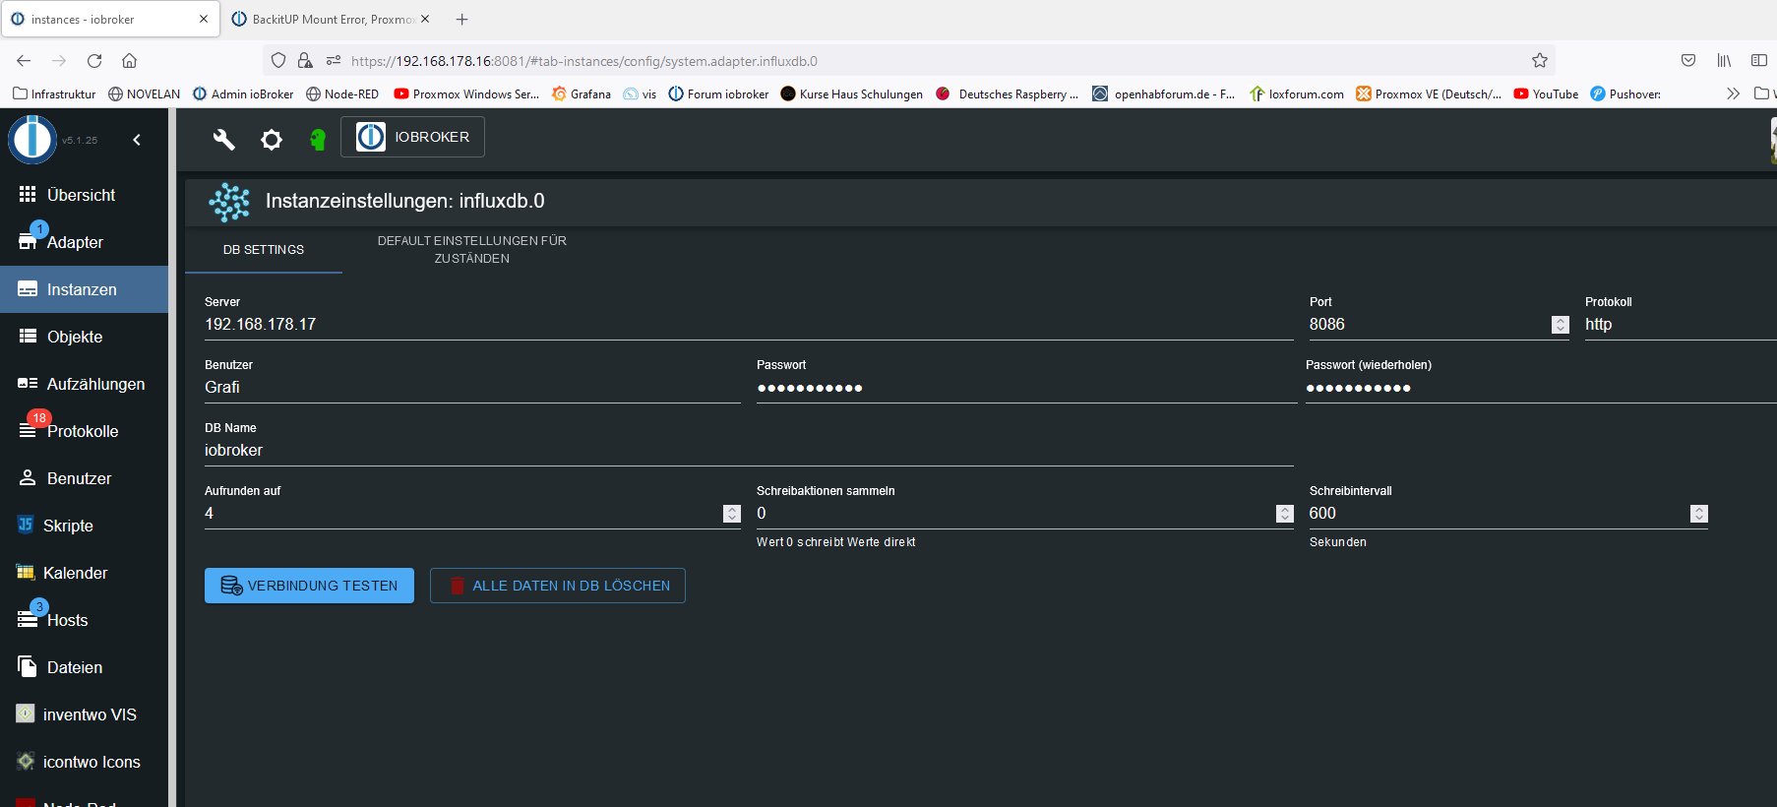The image size is (1777, 807).
Task: Open Aufzählungen in the sidebar
Action: pyautogui.click(x=85, y=384)
